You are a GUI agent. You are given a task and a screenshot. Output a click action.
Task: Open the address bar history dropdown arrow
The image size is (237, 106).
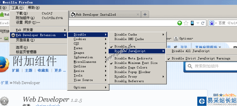click(x=198, y=23)
